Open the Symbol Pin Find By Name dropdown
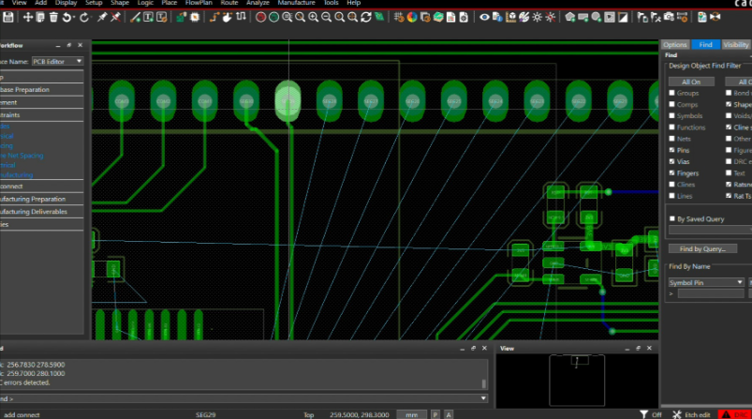Image resolution: width=752 pixels, height=419 pixels. (706, 283)
